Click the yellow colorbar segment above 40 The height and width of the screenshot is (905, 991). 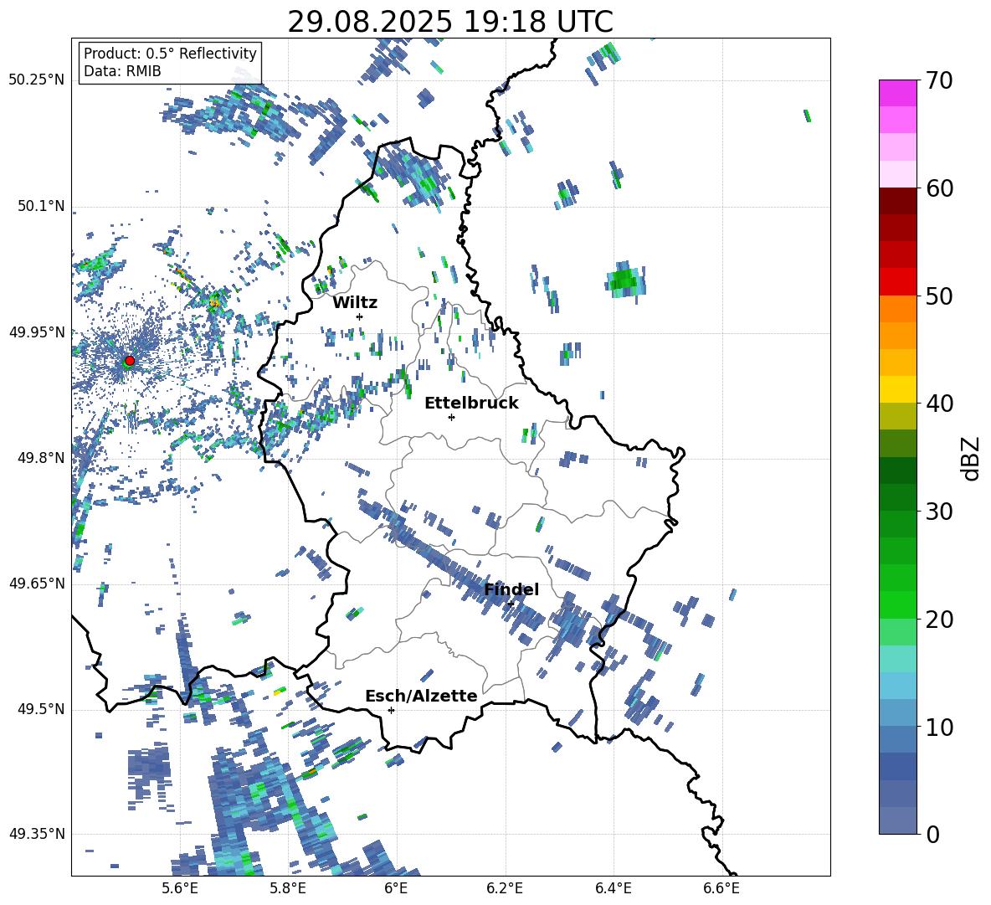[897, 389]
